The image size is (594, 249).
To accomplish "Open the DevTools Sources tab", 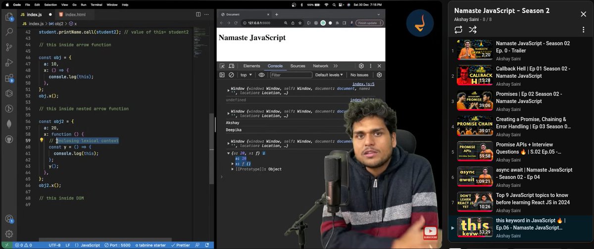I will point(297,66).
